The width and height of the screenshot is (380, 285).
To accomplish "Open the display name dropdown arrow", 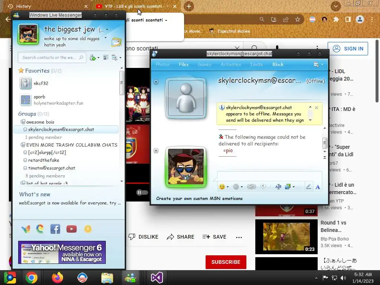I will [107, 30].
